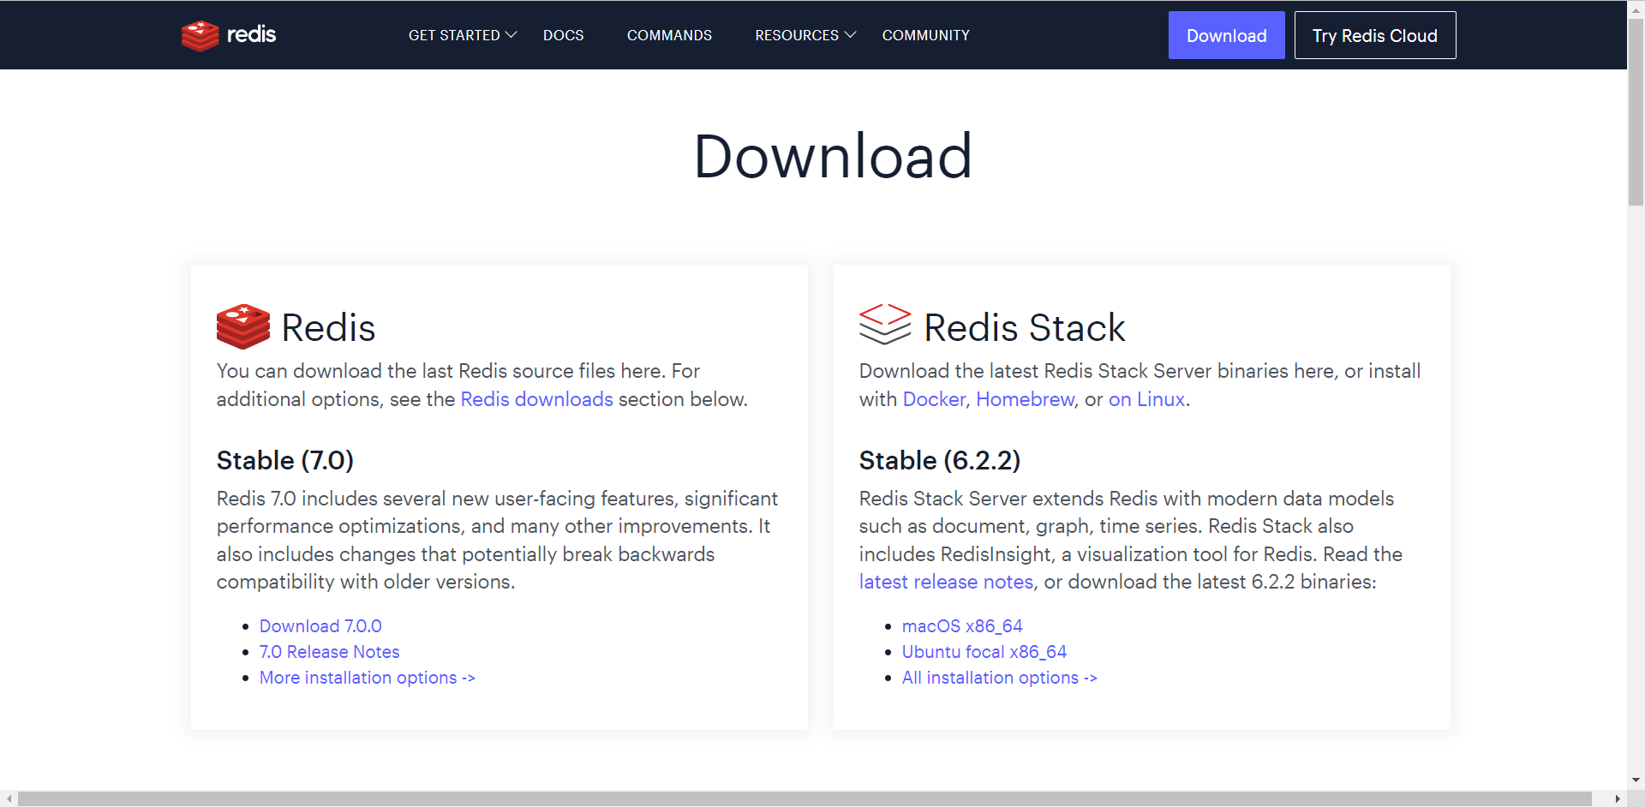Click the scroll-up arrow on the vertical scrollbar
The width and height of the screenshot is (1645, 807).
click(1636, 9)
